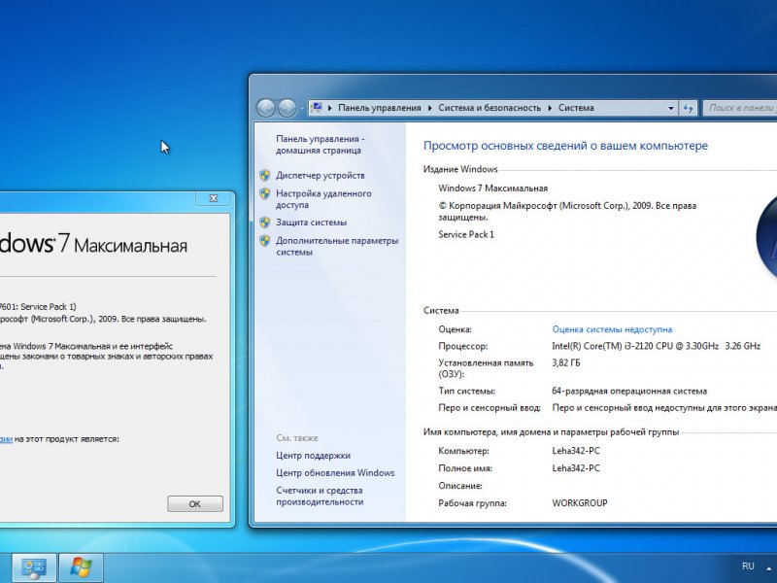The image size is (777, 583).
Task: Navigate to Панель управления in the breadcrumb
Action: coord(380,108)
